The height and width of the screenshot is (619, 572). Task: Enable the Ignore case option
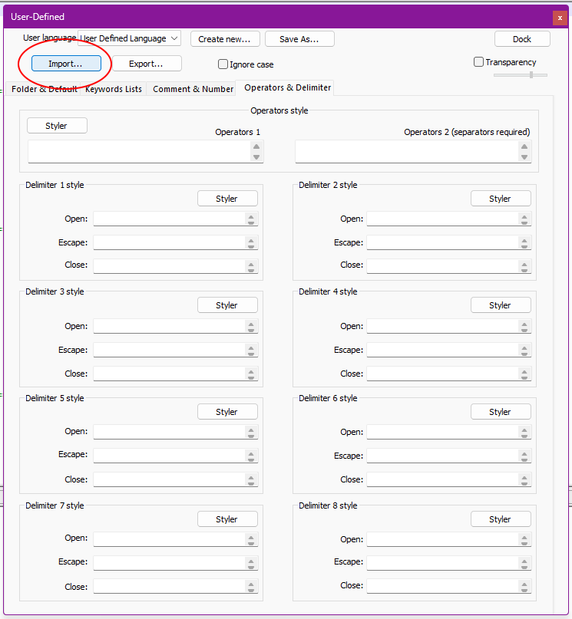coord(223,64)
